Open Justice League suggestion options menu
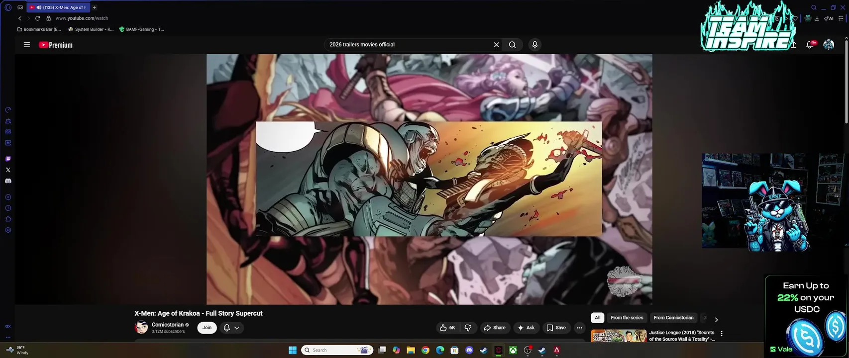 pos(722,334)
